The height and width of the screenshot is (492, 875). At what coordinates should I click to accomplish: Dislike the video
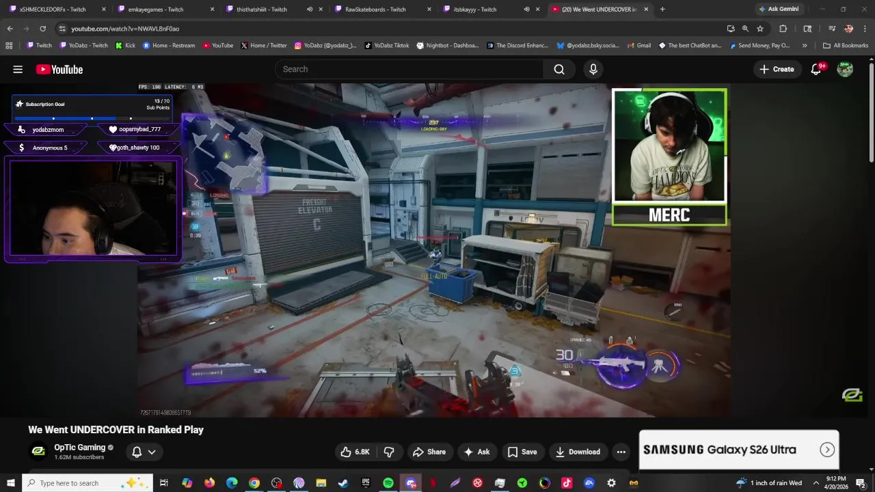(389, 452)
